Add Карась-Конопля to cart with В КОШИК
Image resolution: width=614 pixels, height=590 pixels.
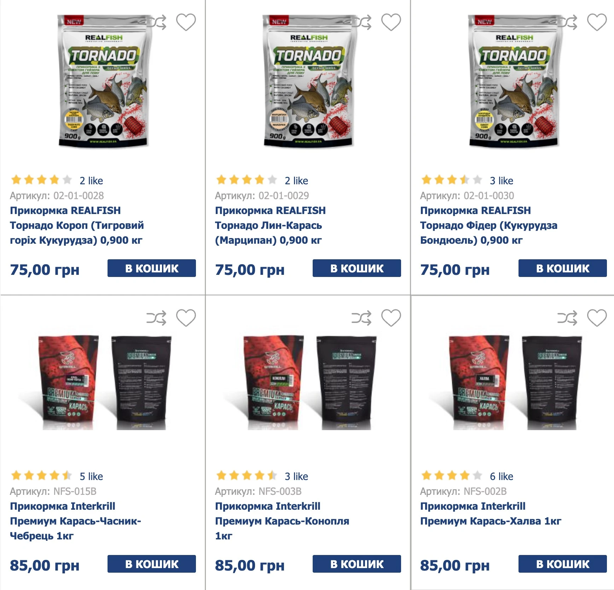[x=357, y=564]
